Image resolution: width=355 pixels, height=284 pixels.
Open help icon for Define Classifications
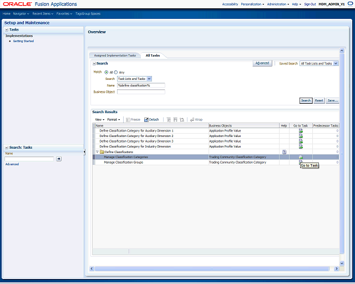(284, 152)
